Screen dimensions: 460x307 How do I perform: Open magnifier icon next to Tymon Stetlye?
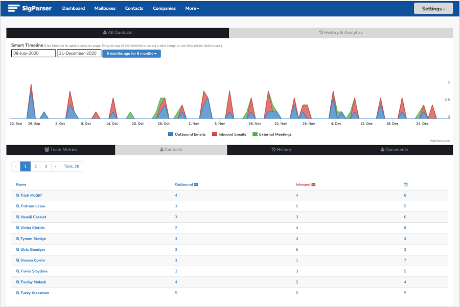[x=17, y=239]
